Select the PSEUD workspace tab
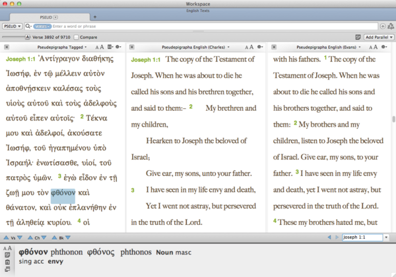The width and height of the screenshot is (396, 277). (x=46, y=16)
